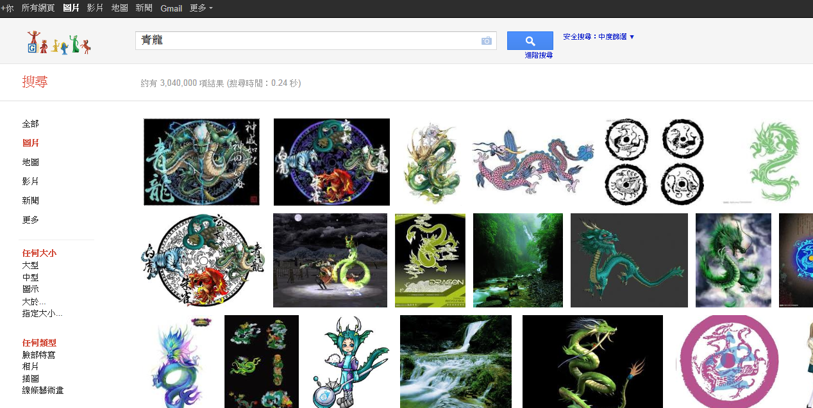Open the pink circular dragon emblem thumbnail
Viewport: 813px width, 408px height.
(x=728, y=362)
